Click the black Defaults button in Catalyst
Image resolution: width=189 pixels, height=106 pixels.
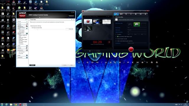pos(32,65)
